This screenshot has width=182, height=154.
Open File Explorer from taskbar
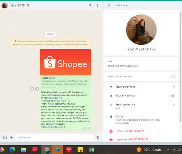(24, 150)
